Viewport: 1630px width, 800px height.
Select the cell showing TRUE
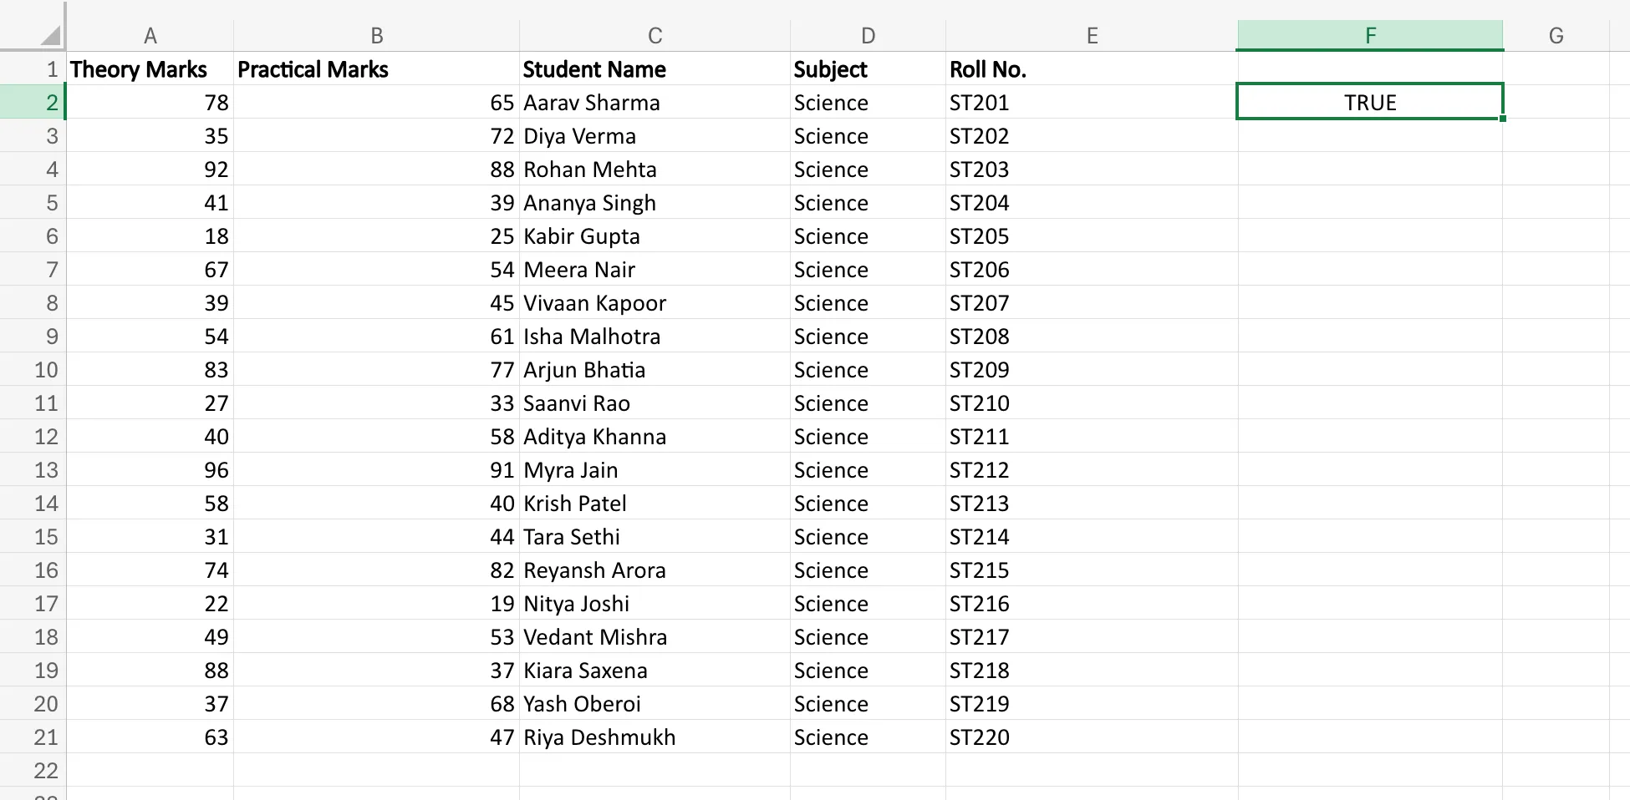[x=1369, y=102]
